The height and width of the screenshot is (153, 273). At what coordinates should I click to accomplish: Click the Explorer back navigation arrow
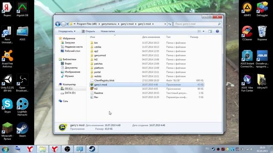pos(58,24)
